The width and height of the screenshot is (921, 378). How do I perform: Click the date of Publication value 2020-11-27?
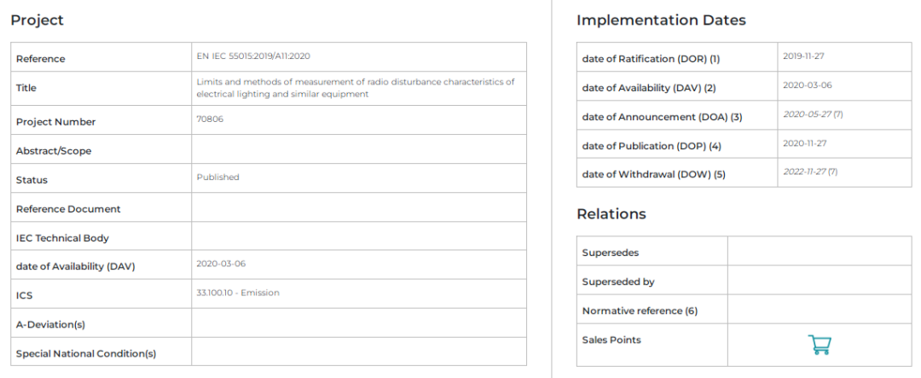[804, 143]
